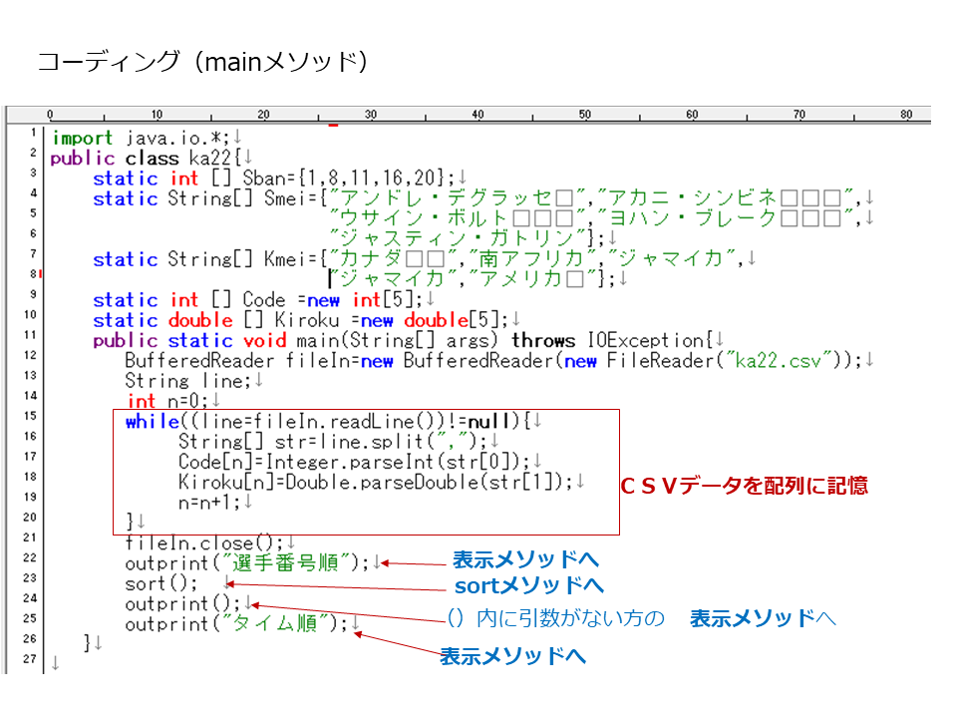957x718 pixels.
Task: Click string "カナダ" in Kmei array
Action: click(392, 259)
